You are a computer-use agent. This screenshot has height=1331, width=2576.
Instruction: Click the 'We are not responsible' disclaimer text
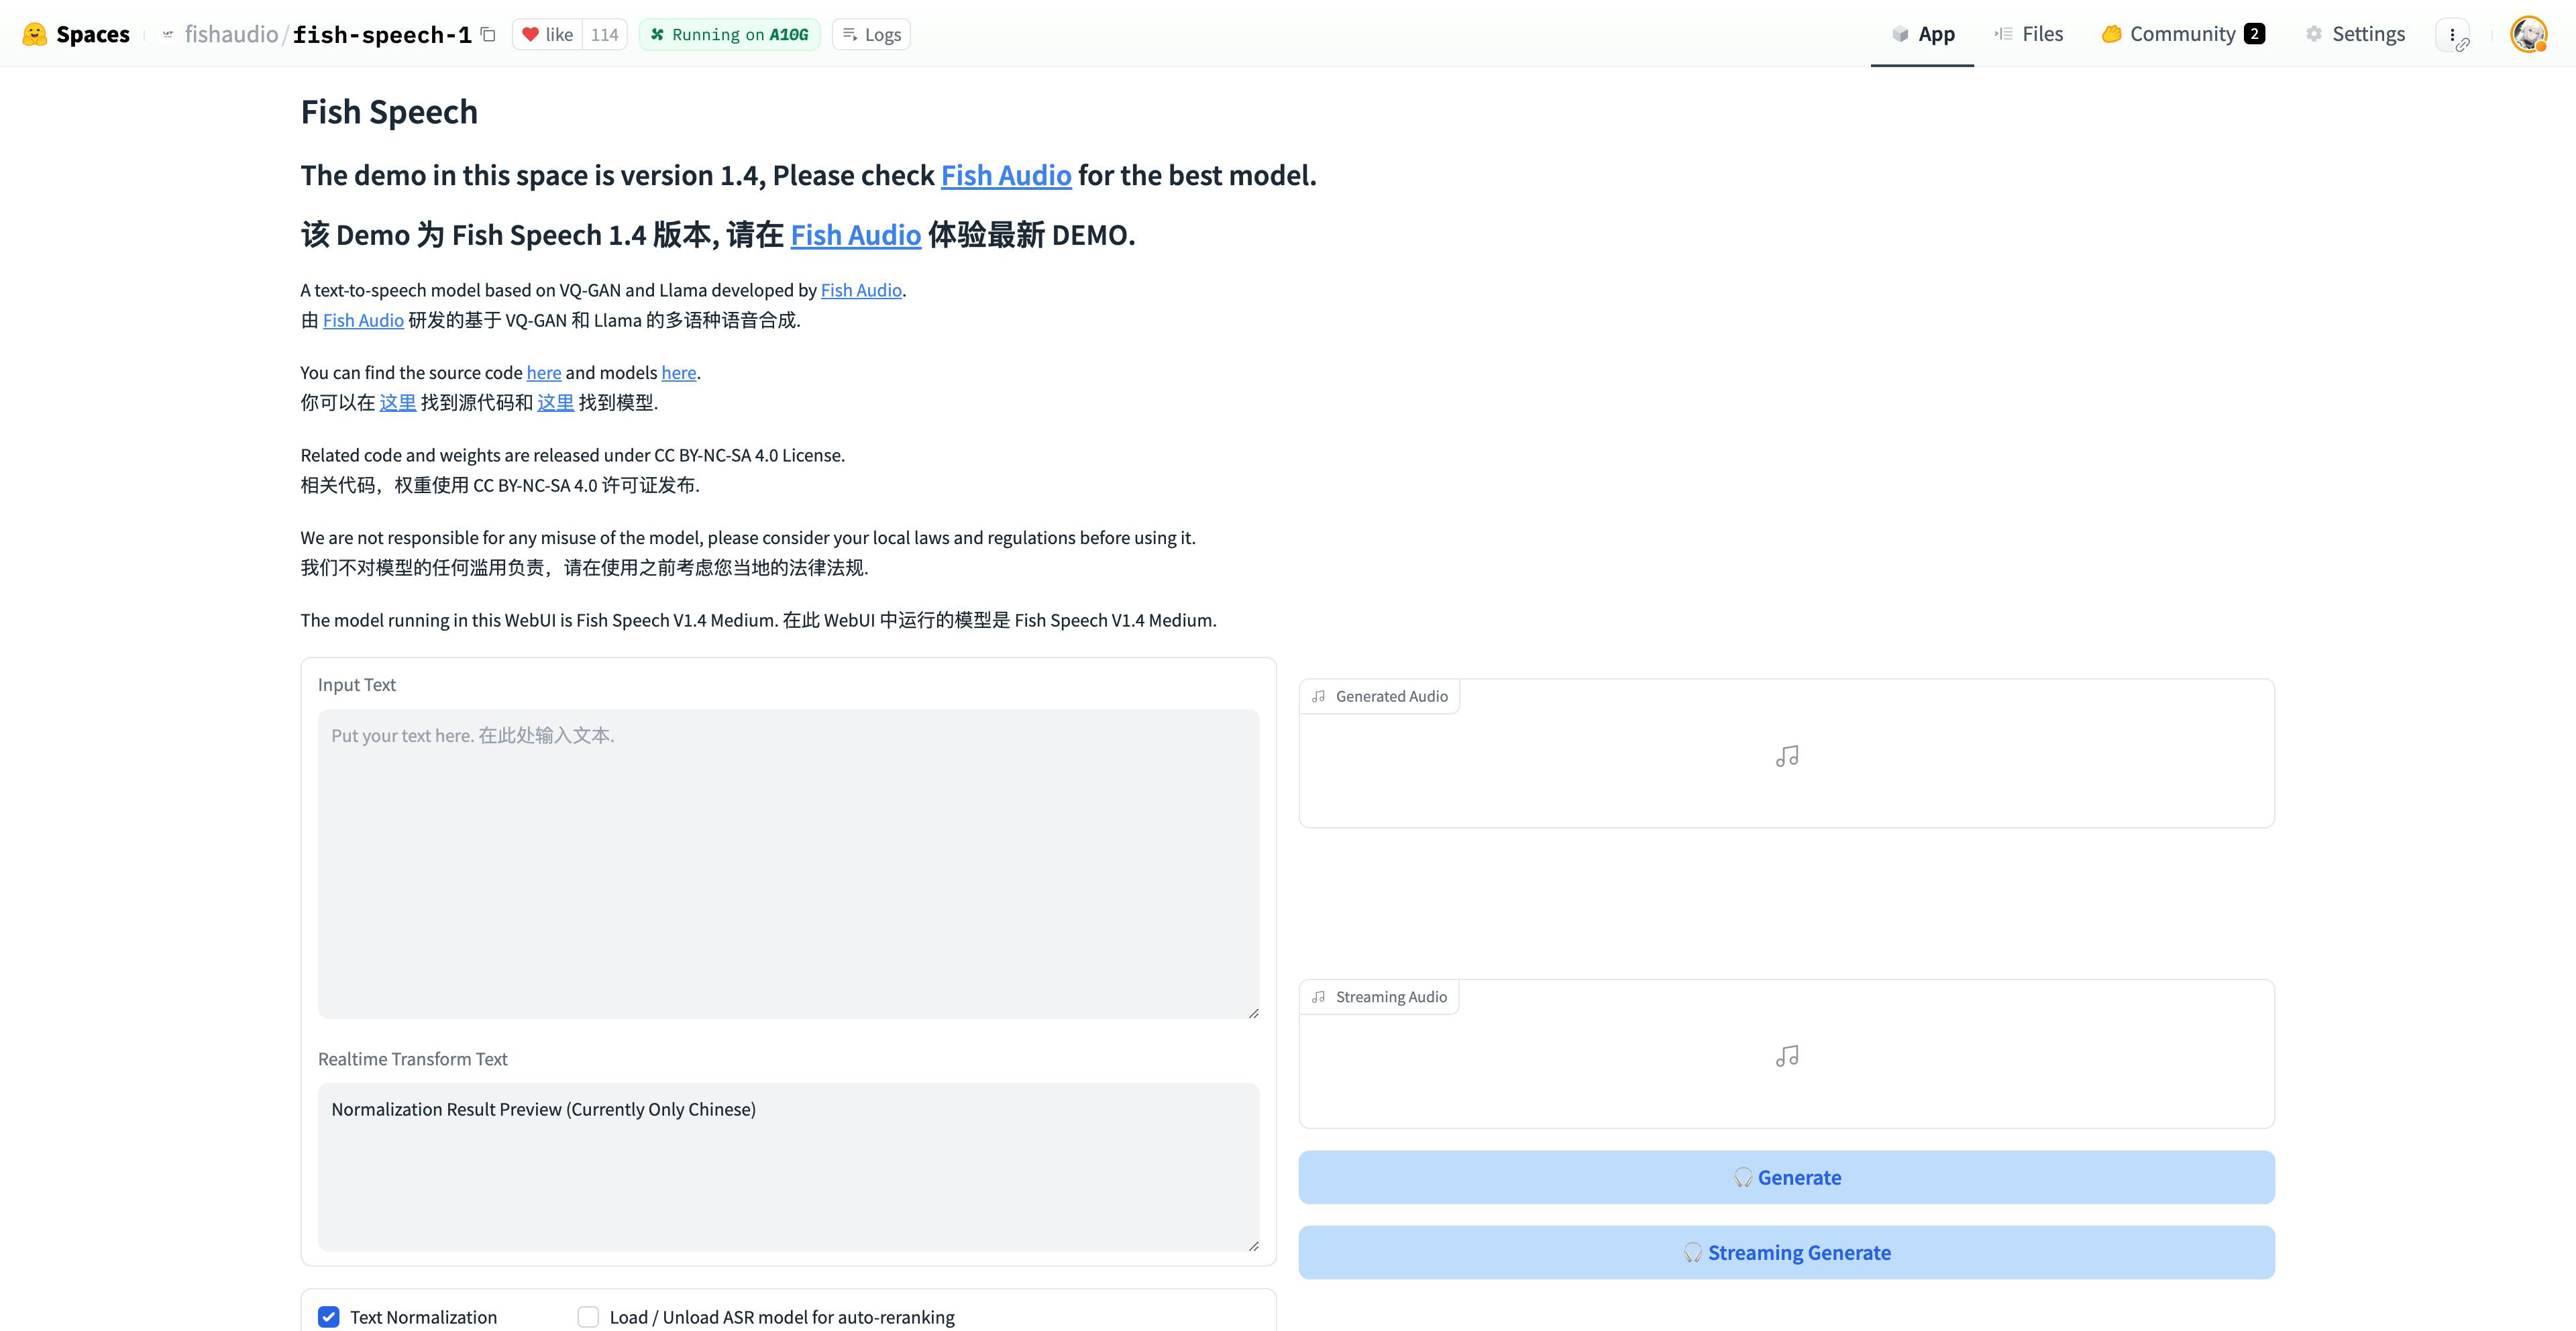[x=748, y=537]
